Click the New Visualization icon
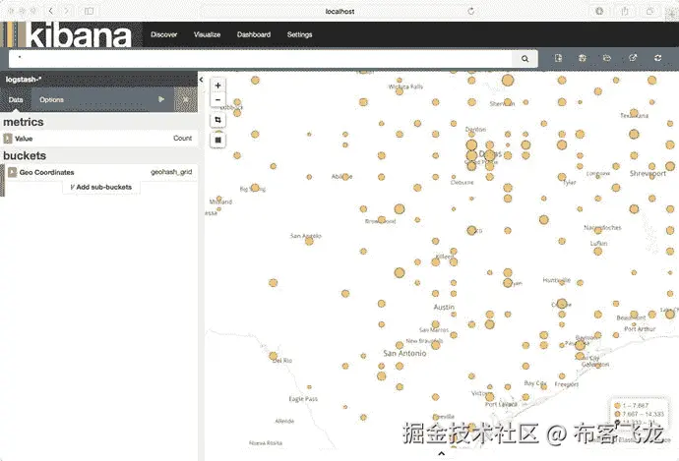The width and height of the screenshot is (679, 461). [558, 58]
